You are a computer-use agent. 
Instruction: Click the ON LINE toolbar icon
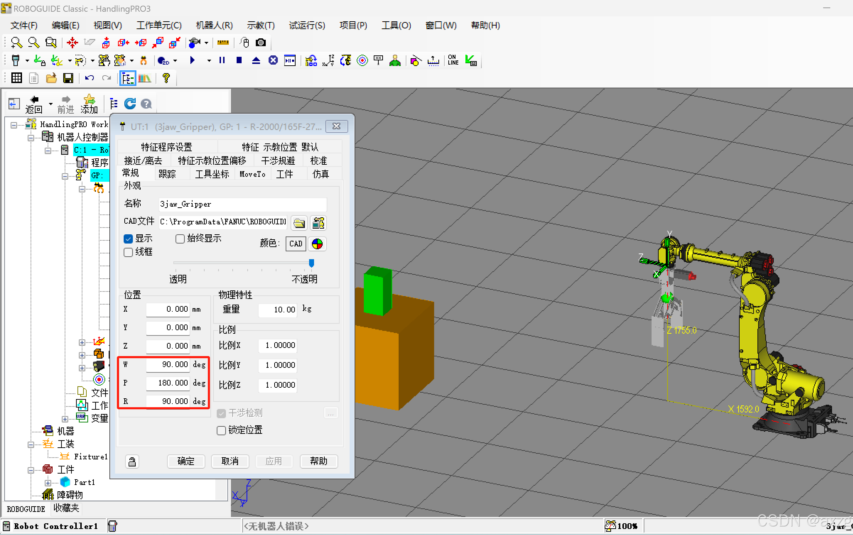pos(453,60)
